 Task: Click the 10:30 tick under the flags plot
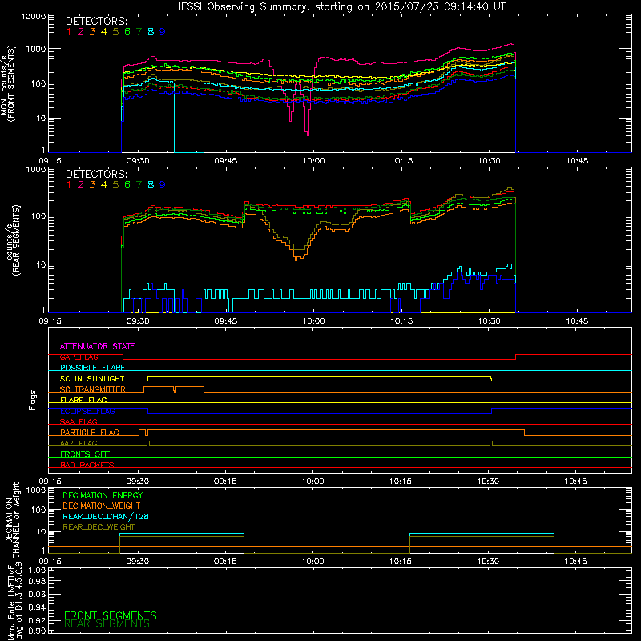pos(488,482)
